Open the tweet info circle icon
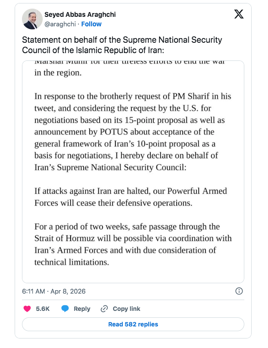The height and width of the screenshot is (348, 268). (239, 291)
